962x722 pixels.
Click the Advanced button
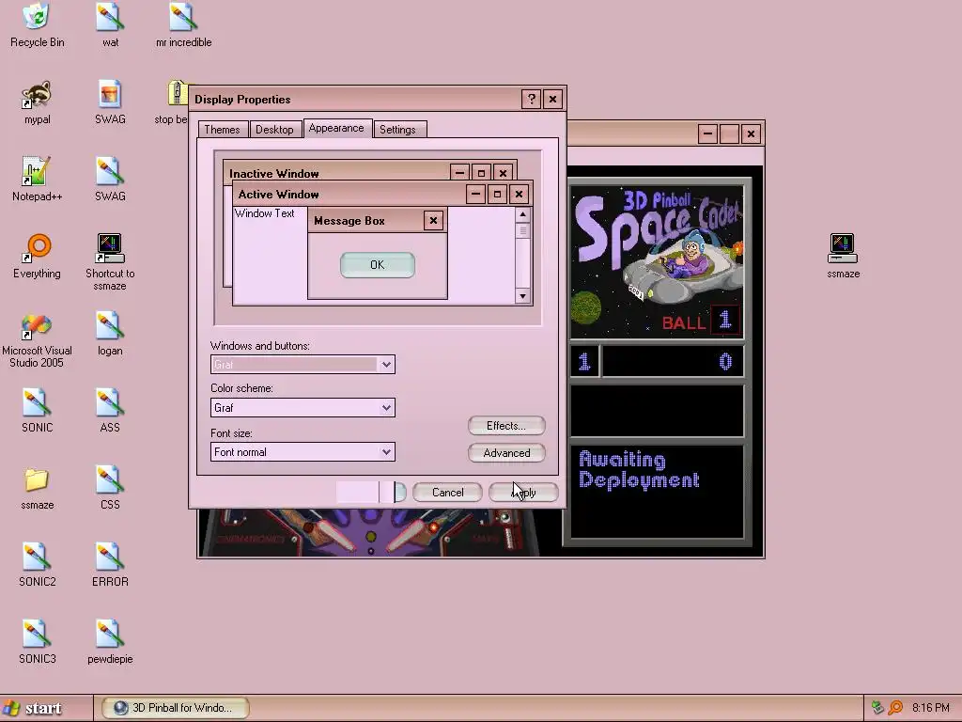506,453
